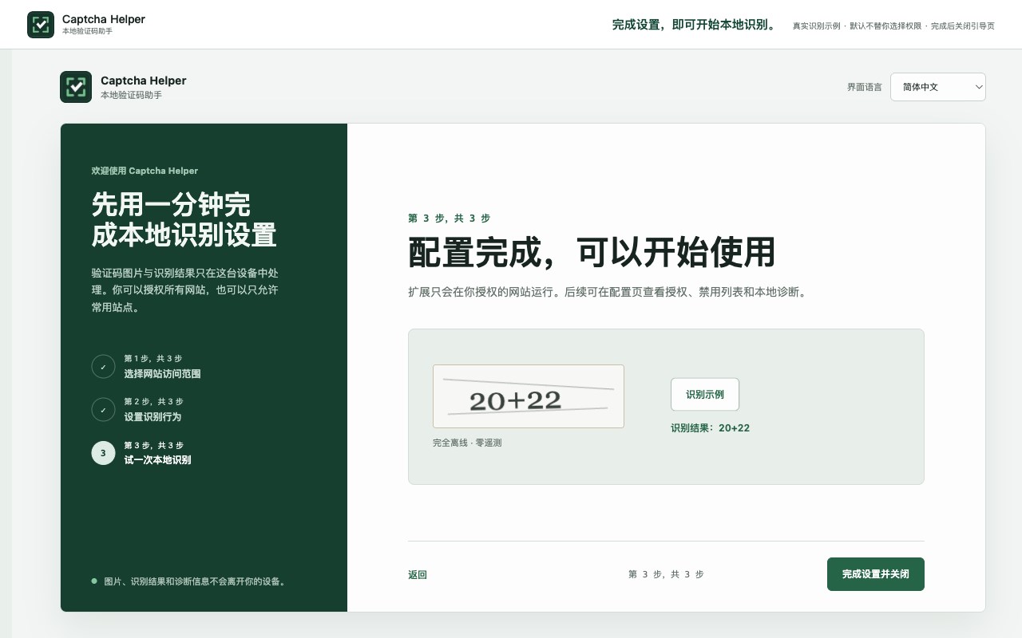The image size is (1022, 638).
Task: Click the Captcha Helper logo in top bar
Action: (41, 25)
